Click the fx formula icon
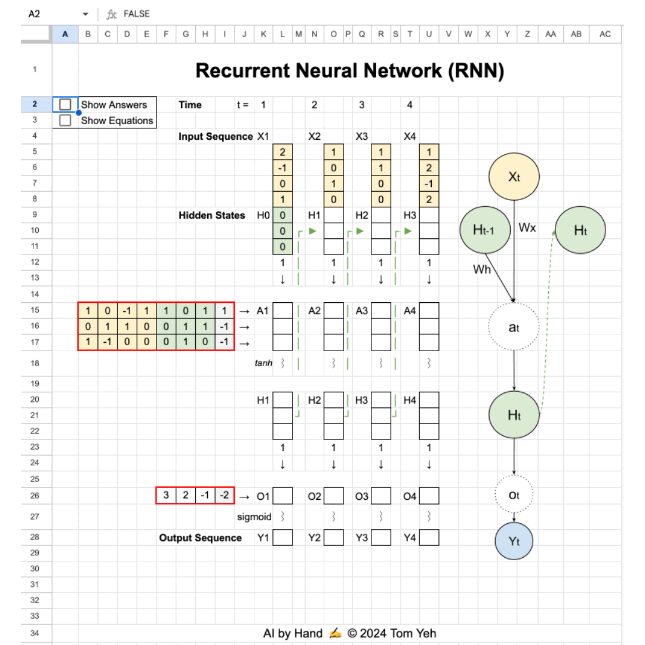Viewport: 645px width, 645px height. click(x=111, y=14)
